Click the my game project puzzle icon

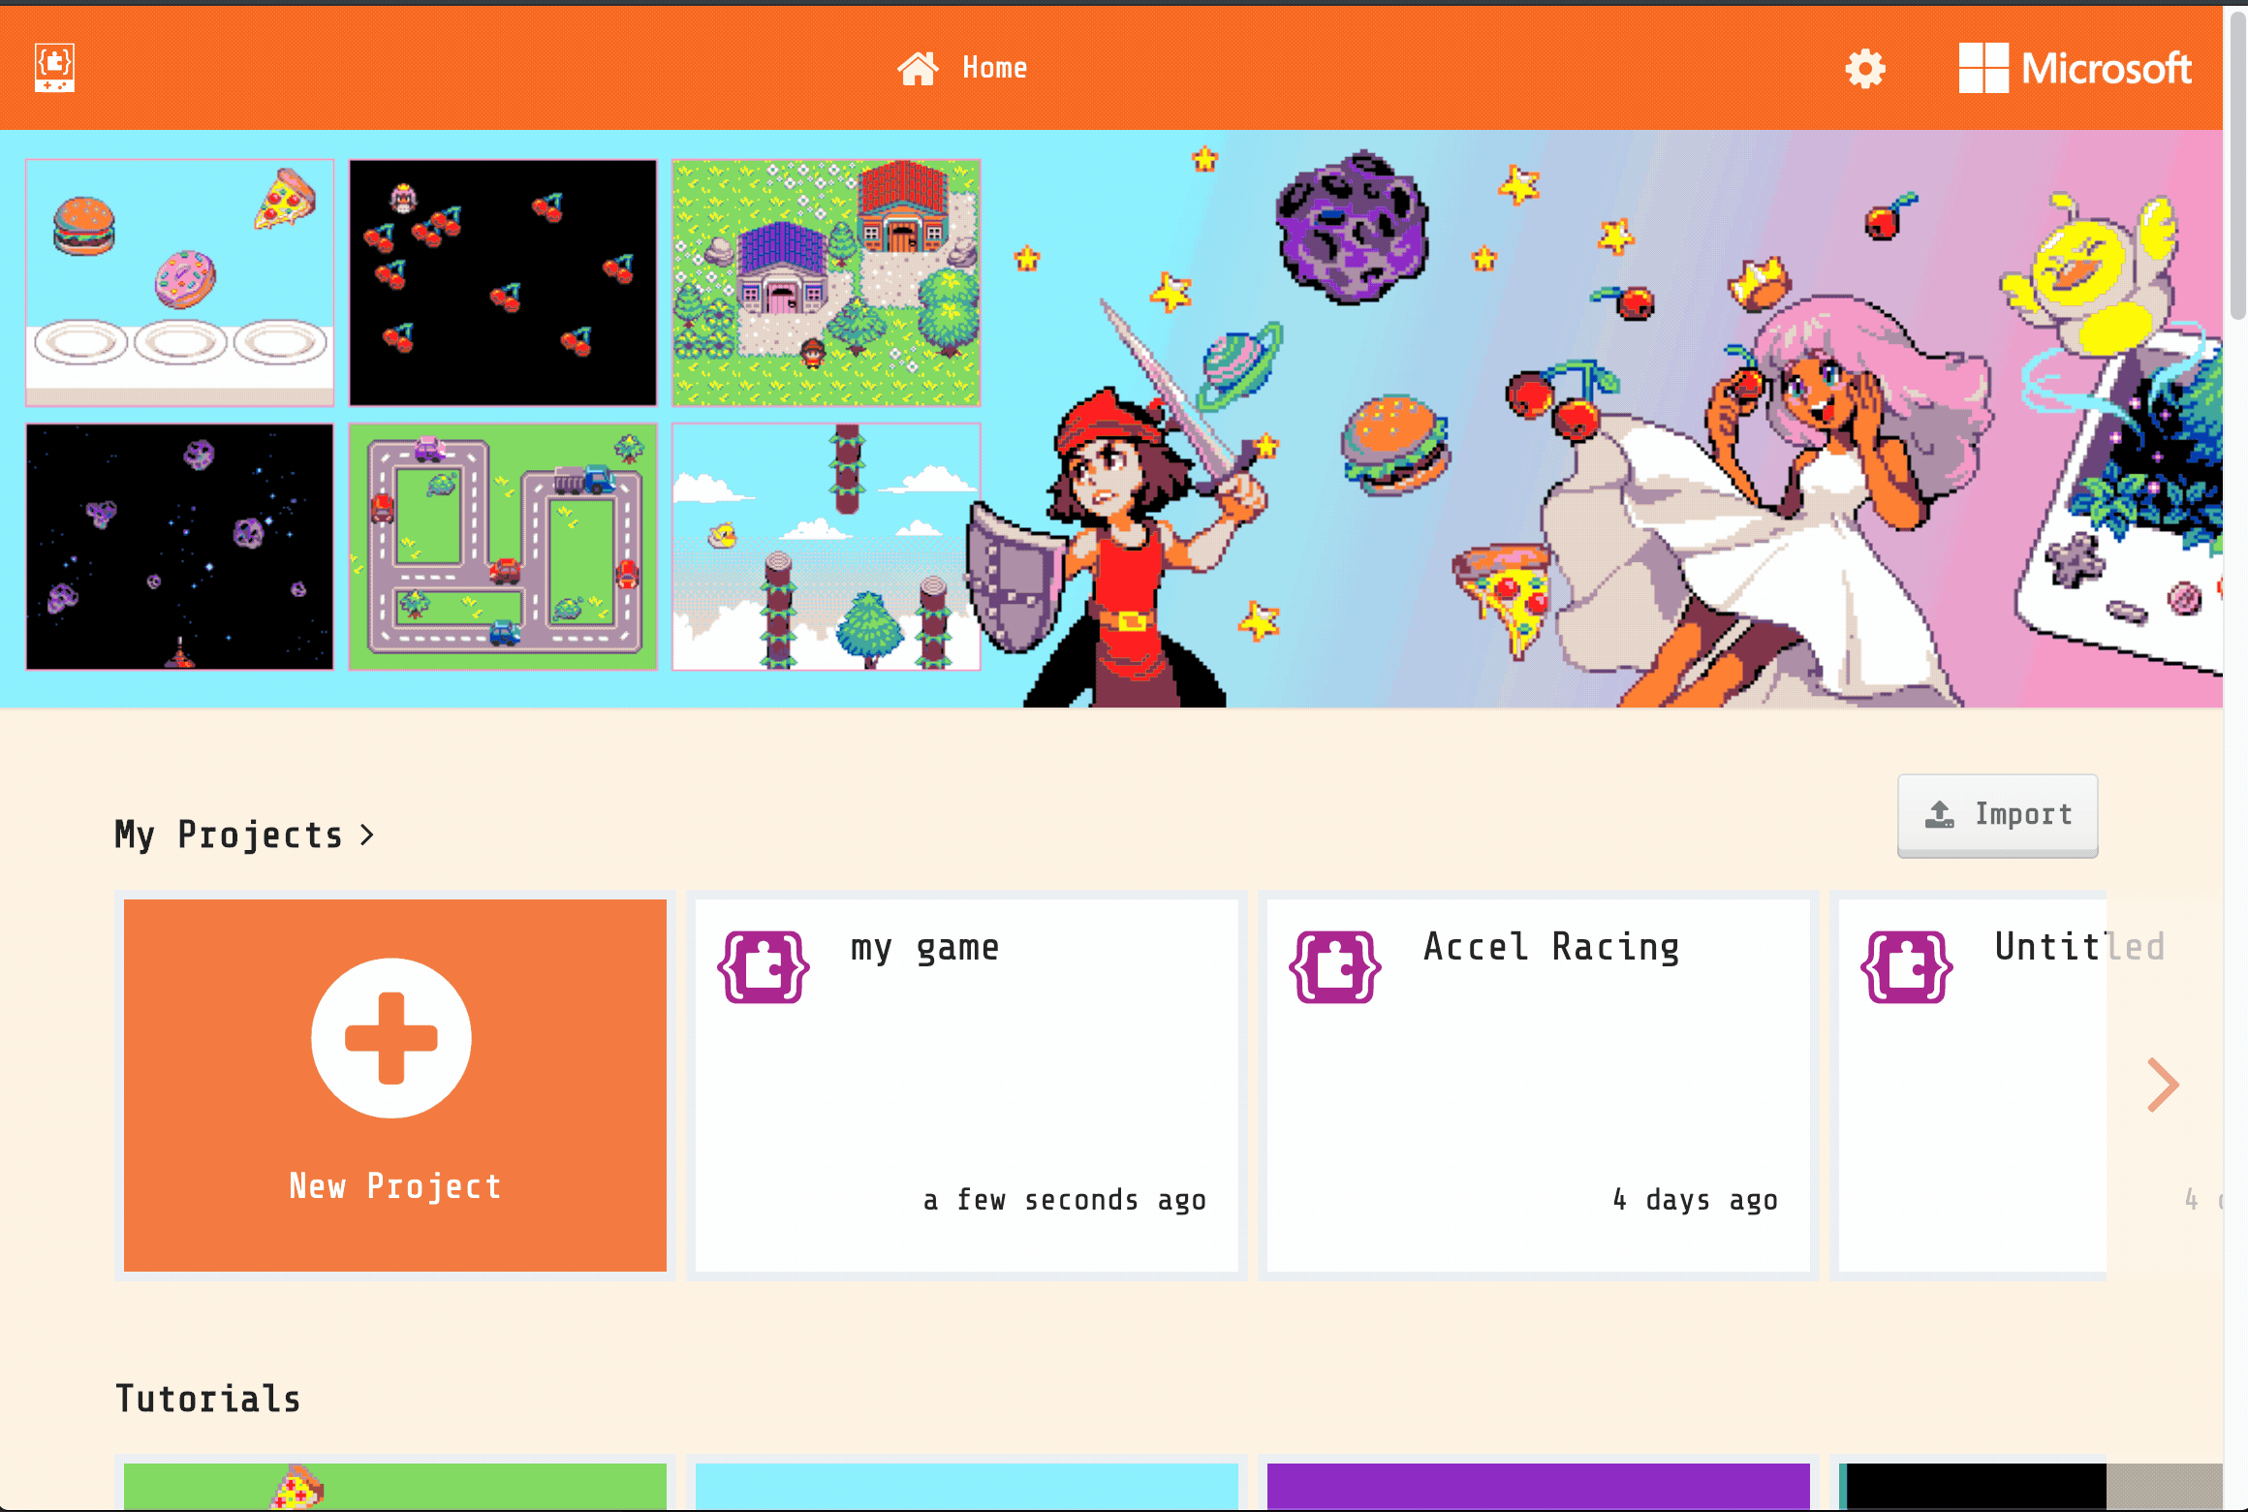[764, 966]
